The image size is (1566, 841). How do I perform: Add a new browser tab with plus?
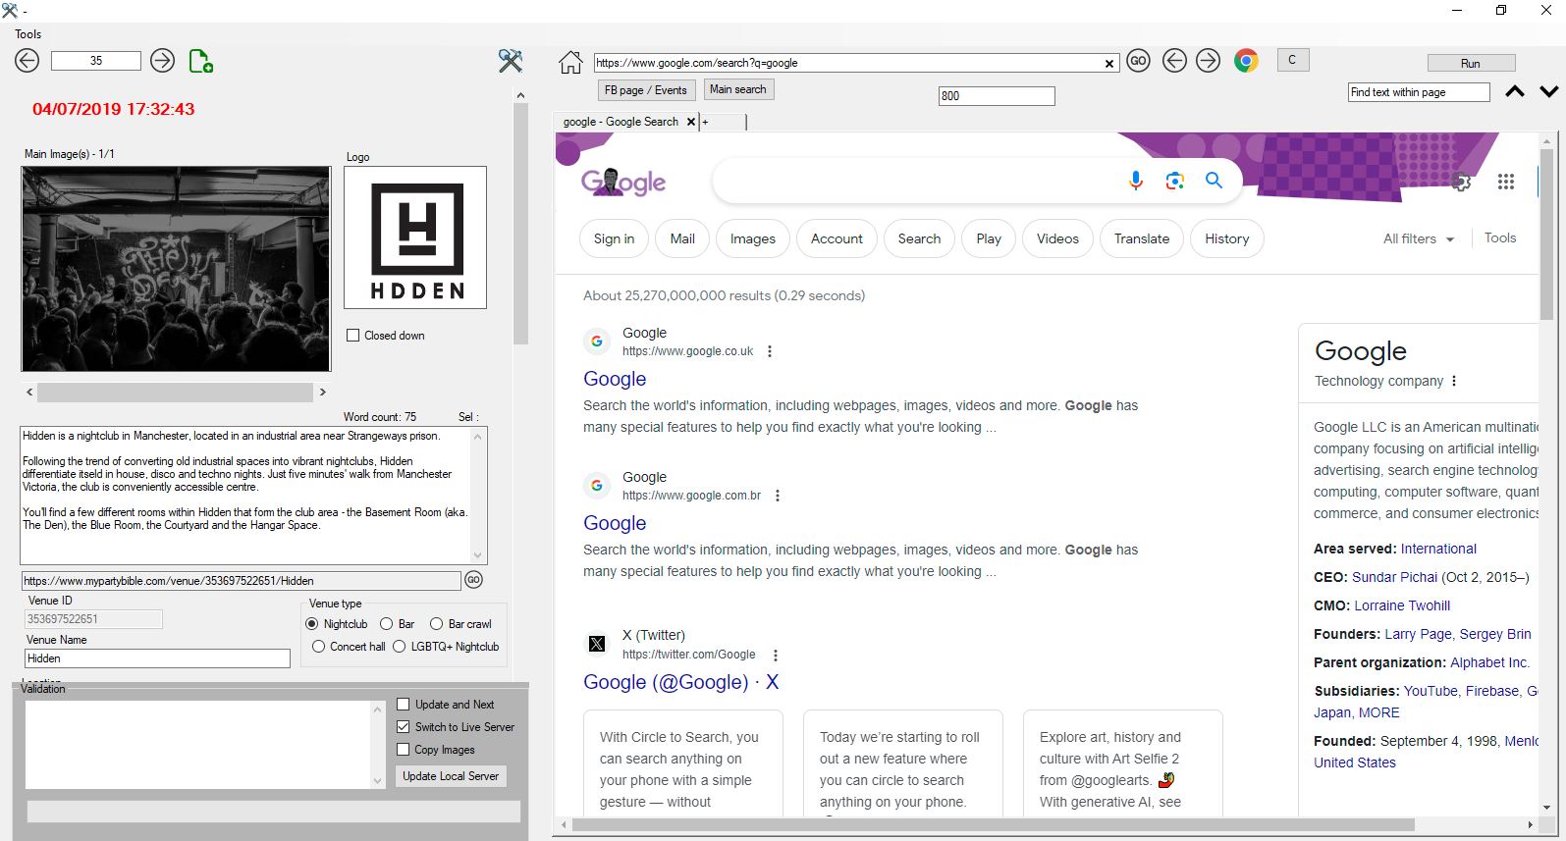(x=705, y=122)
